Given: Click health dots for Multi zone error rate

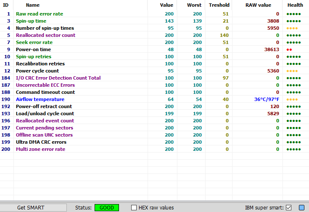Looking at the screenshot, I should (293, 149).
